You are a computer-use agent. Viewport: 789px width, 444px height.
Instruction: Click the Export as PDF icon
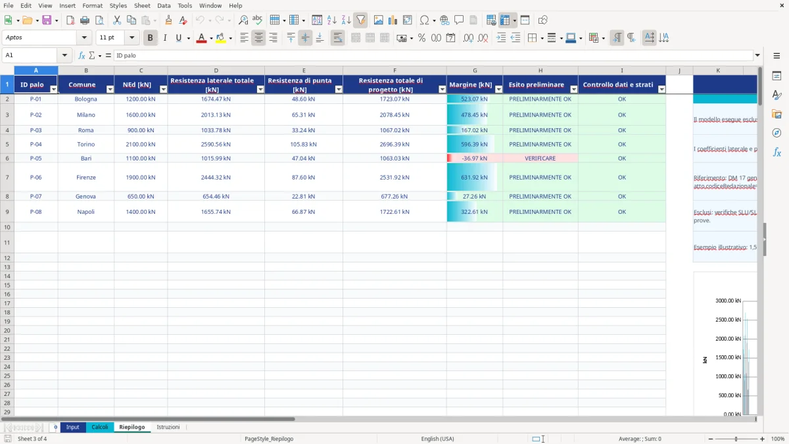point(70,20)
